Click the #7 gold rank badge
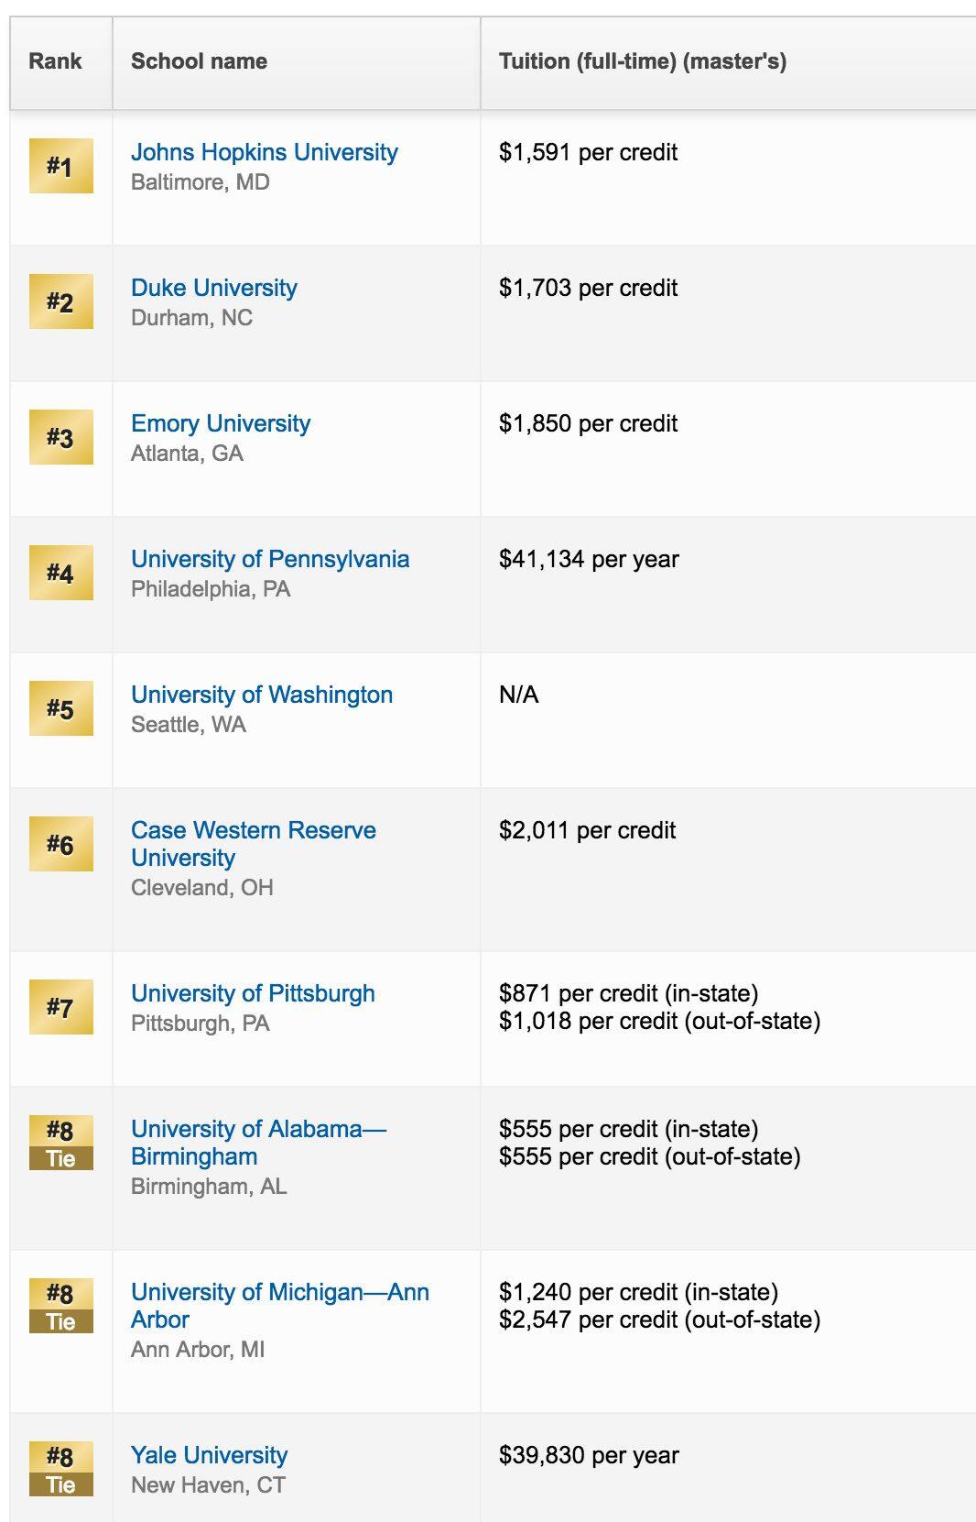The height and width of the screenshot is (1522, 976). 60,1007
